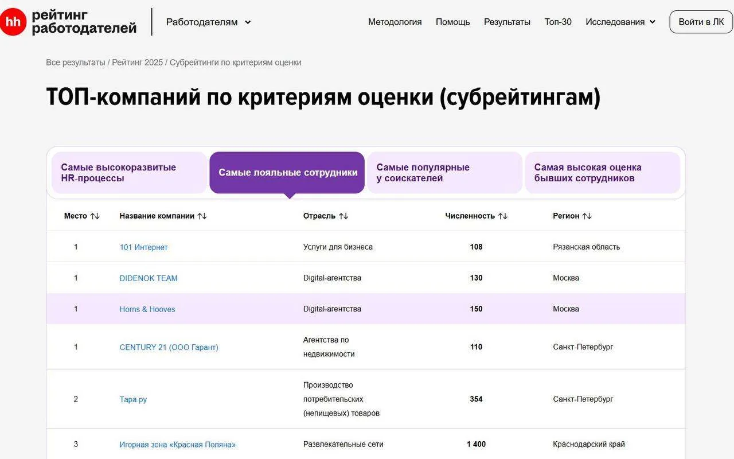Sort by Численность arrows icon
Screen dimensions: 734x459
(502, 216)
